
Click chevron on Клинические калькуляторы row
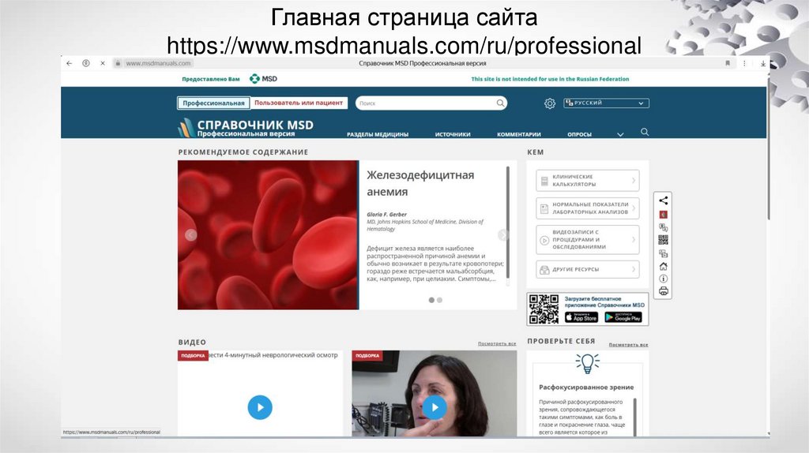(634, 181)
